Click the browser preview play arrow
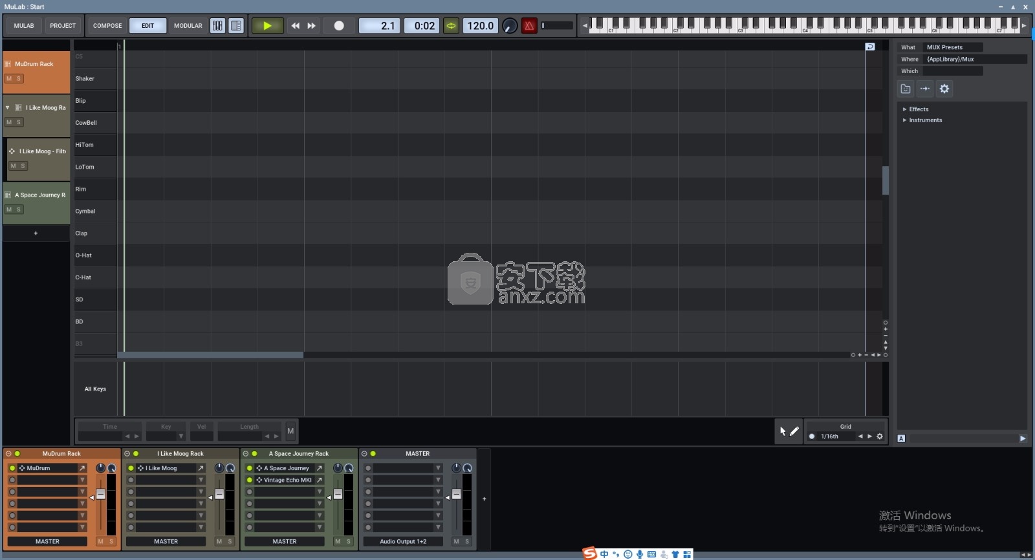Image resolution: width=1035 pixels, height=560 pixels. coord(1023,438)
